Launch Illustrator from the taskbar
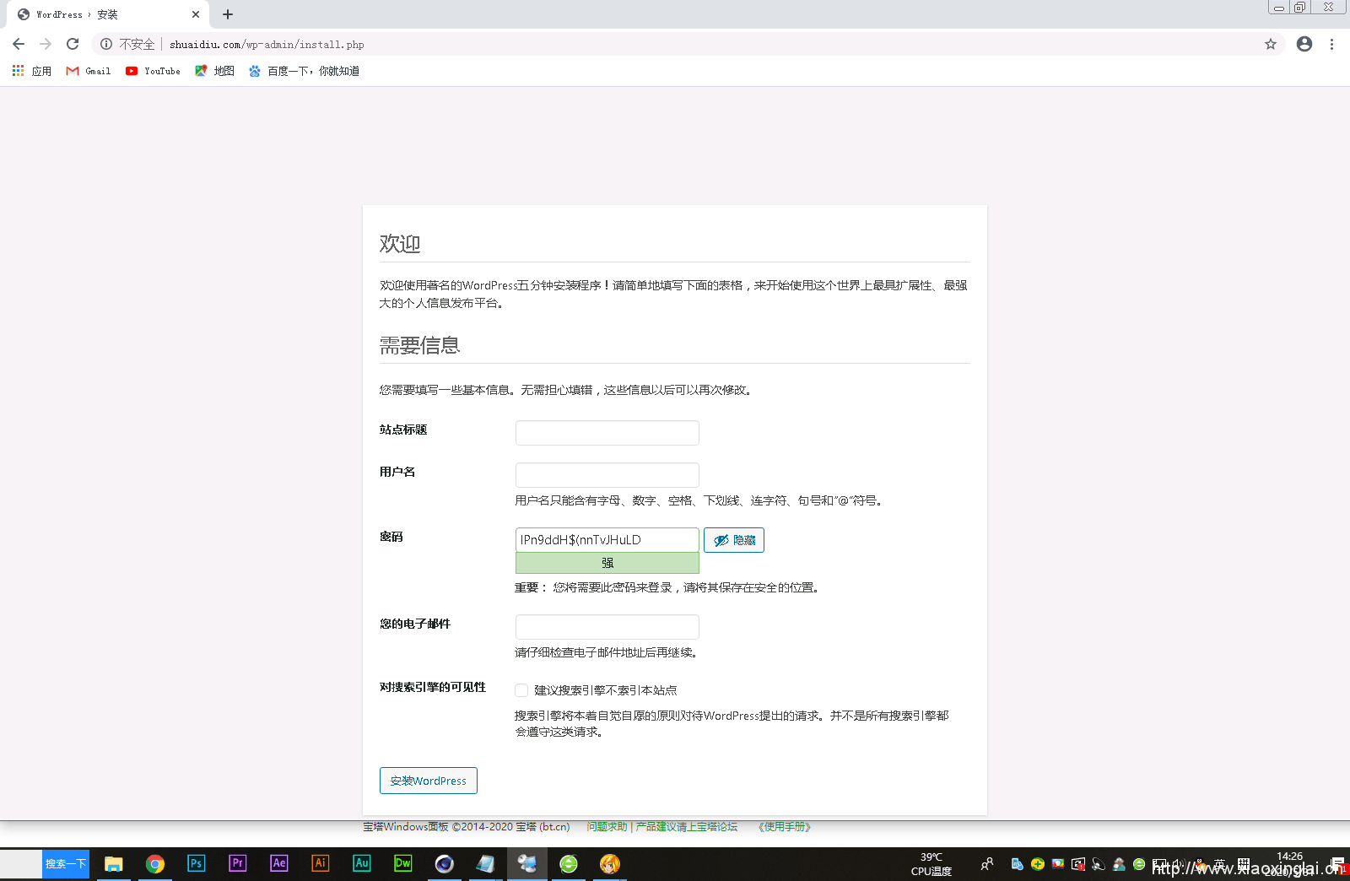The width and height of the screenshot is (1350, 881). pos(321,863)
